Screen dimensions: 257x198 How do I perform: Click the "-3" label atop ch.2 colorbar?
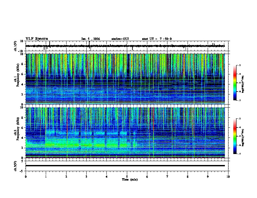(239, 119)
